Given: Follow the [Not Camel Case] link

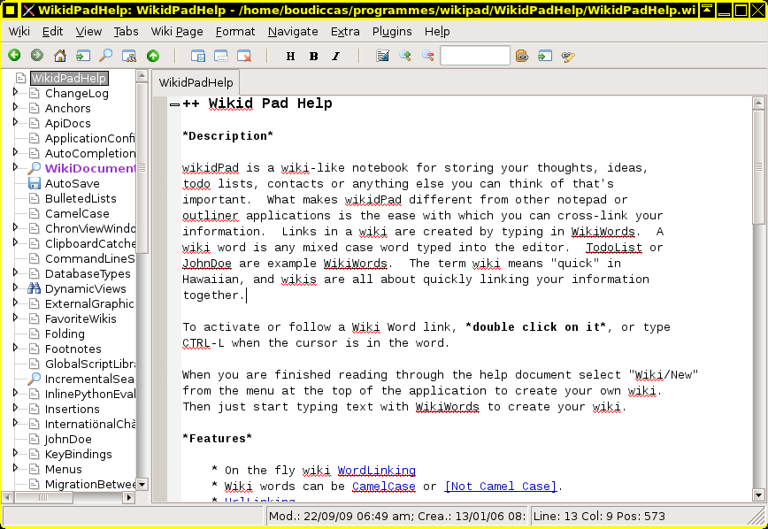Looking at the screenshot, I should (x=501, y=487).
